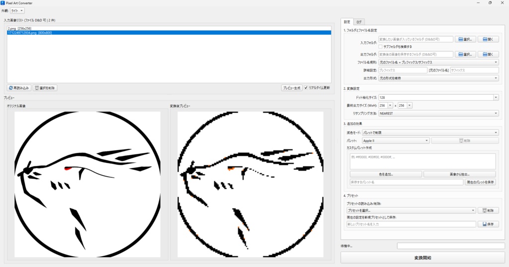
Task: Click 開く folder button for 入力フォルダ
Action: tap(488, 39)
